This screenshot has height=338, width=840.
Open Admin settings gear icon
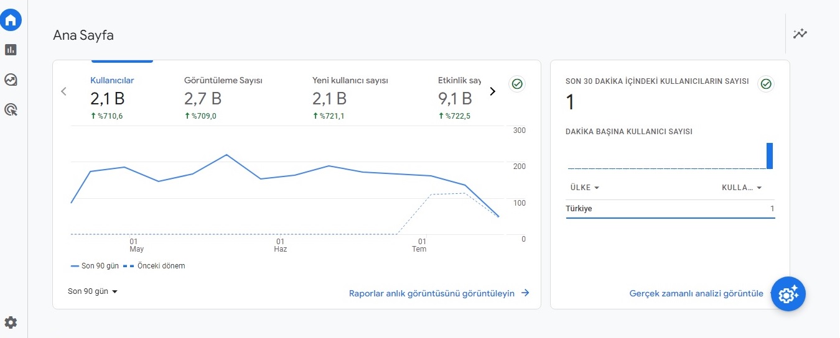11,322
